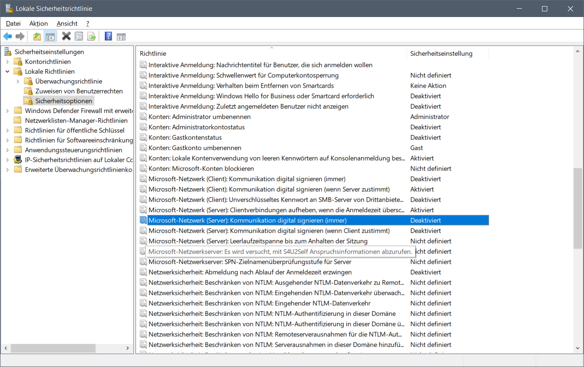Image resolution: width=584 pixels, height=367 pixels.
Task: Click the Kontorichtlinien folder icon
Action: pos(18,62)
